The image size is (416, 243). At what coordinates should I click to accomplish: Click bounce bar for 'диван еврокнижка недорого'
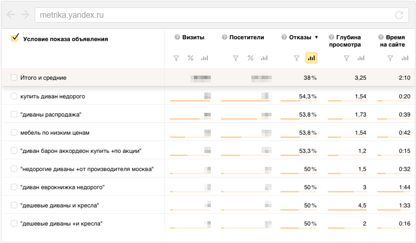click(x=298, y=192)
